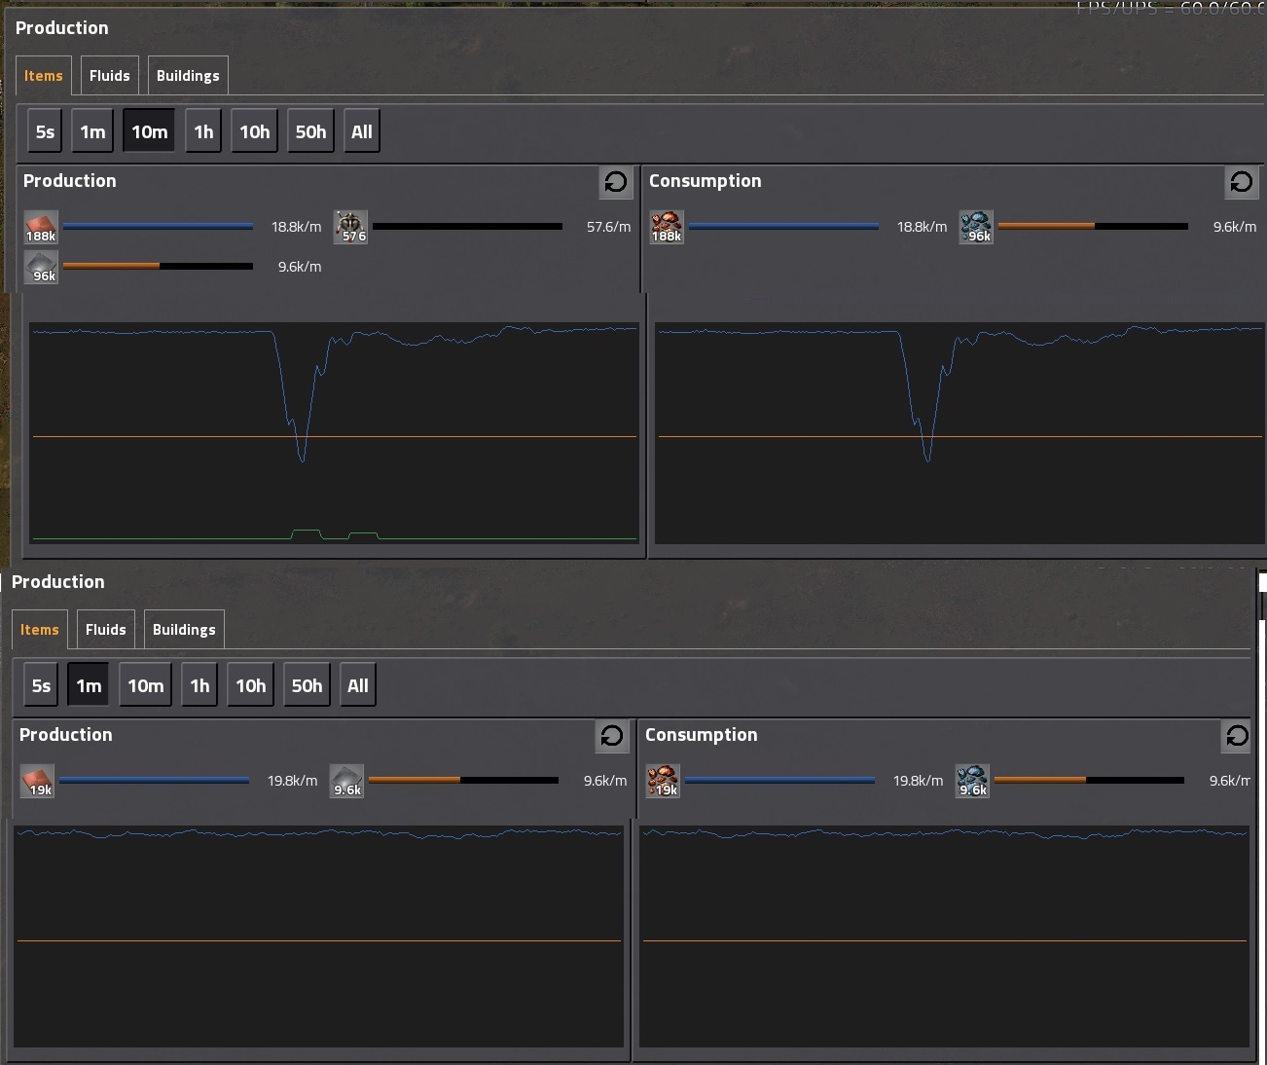Click the upper production graph with dip

coord(334,433)
